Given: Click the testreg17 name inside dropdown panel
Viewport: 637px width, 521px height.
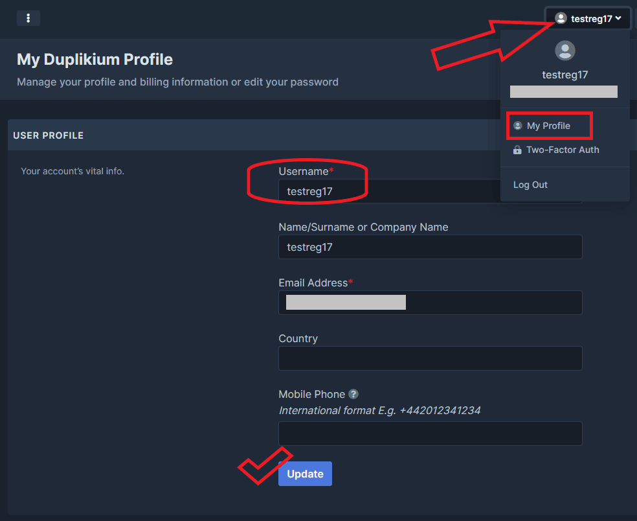Looking at the screenshot, I should pos(564,75).
